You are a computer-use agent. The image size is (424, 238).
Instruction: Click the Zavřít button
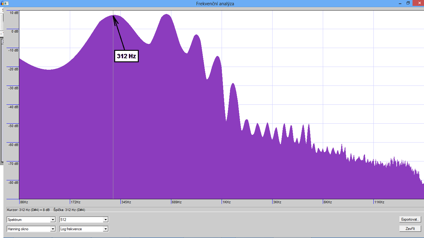[x=410, y=229]
